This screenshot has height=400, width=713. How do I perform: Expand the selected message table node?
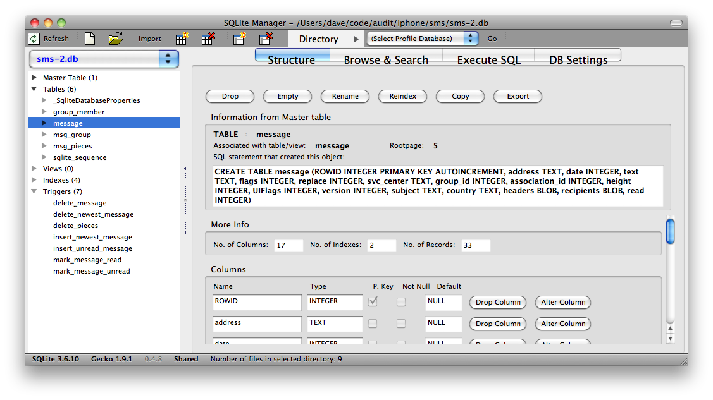pyautogui.click(x=44, y=123)
